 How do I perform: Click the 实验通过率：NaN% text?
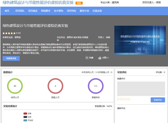pyautogui.click(x=103, y=106)
